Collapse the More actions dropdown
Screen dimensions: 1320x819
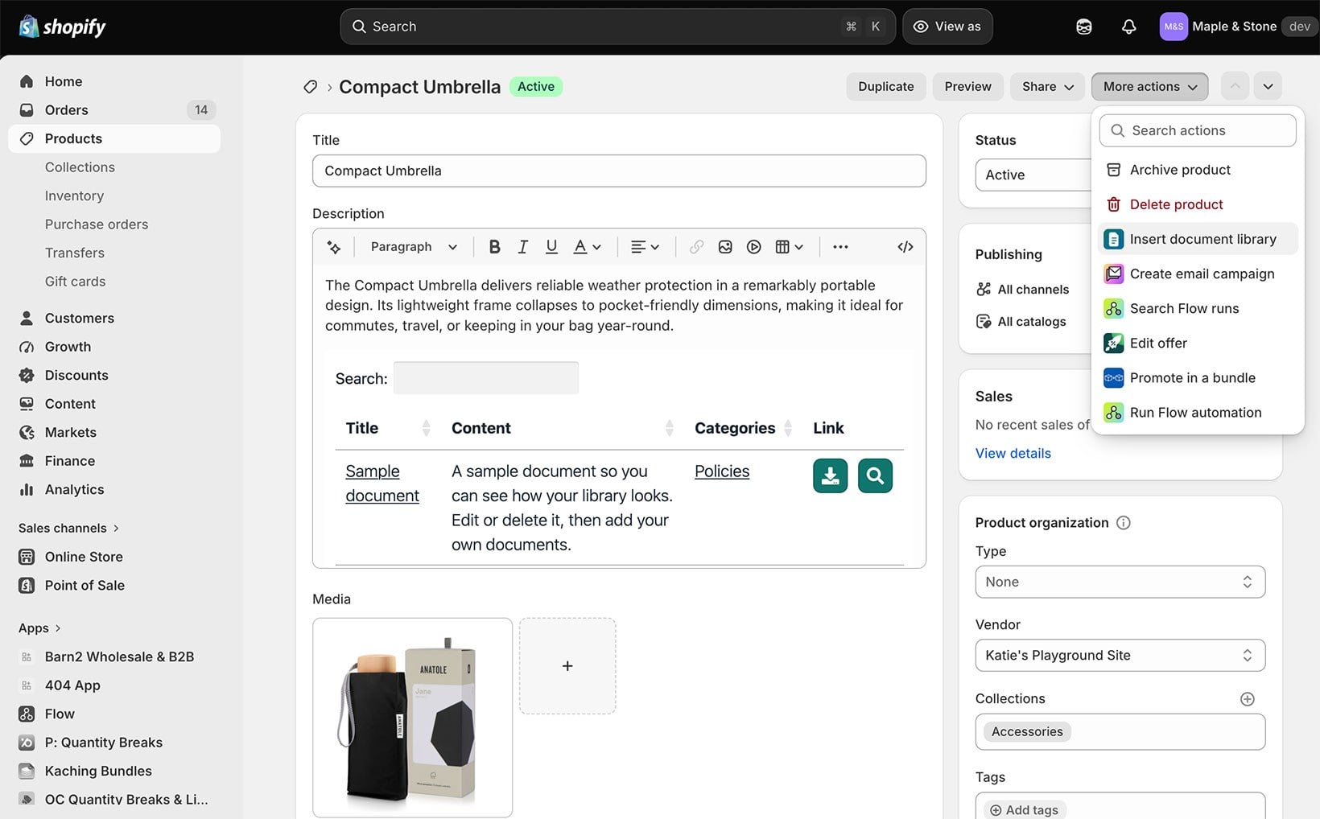[1149, 86]
